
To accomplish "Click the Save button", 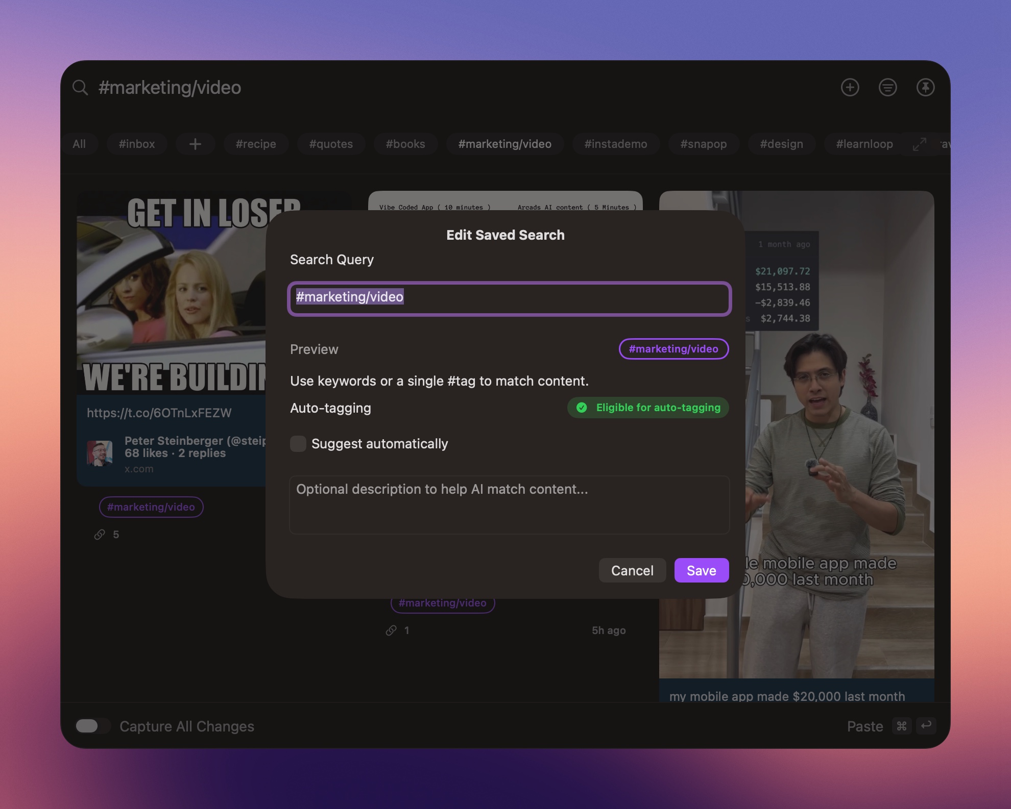I will click(702, 570).
